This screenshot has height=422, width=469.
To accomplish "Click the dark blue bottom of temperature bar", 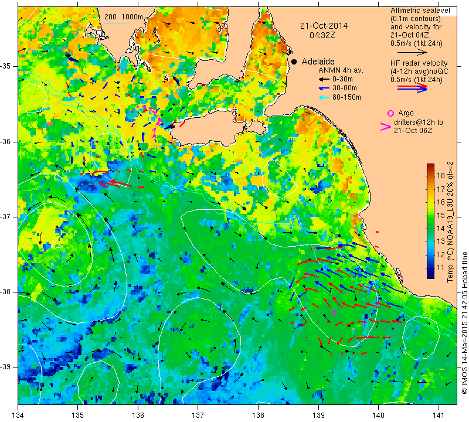I will tap(430, 275).
